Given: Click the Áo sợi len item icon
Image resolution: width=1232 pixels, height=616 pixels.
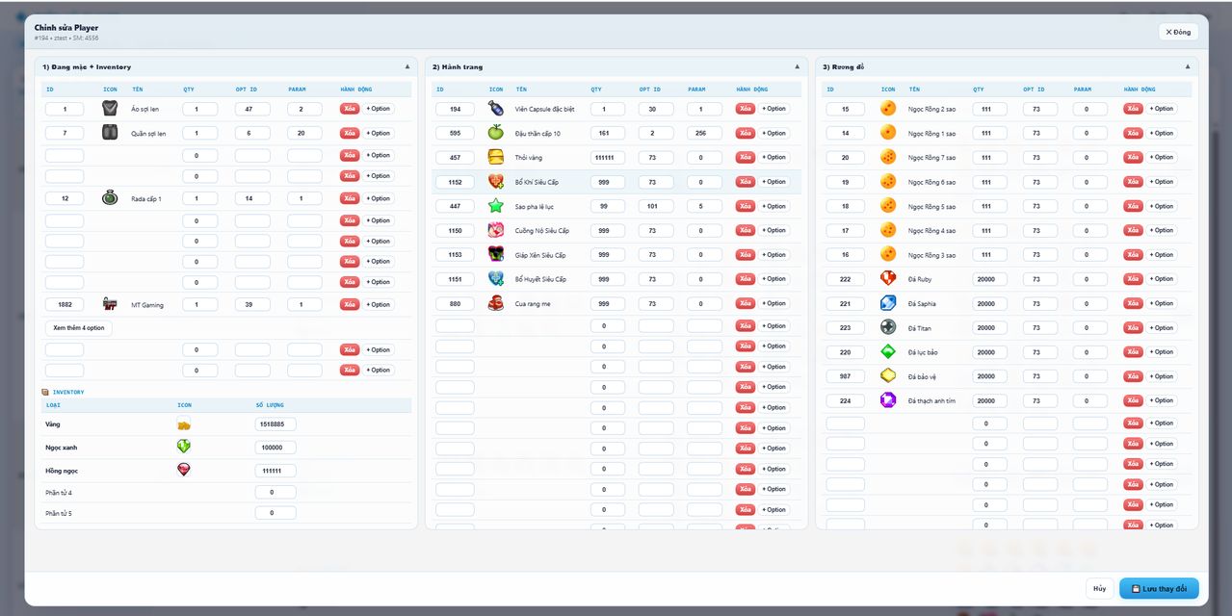Looking at the screenshot, I should click(110, 109).
